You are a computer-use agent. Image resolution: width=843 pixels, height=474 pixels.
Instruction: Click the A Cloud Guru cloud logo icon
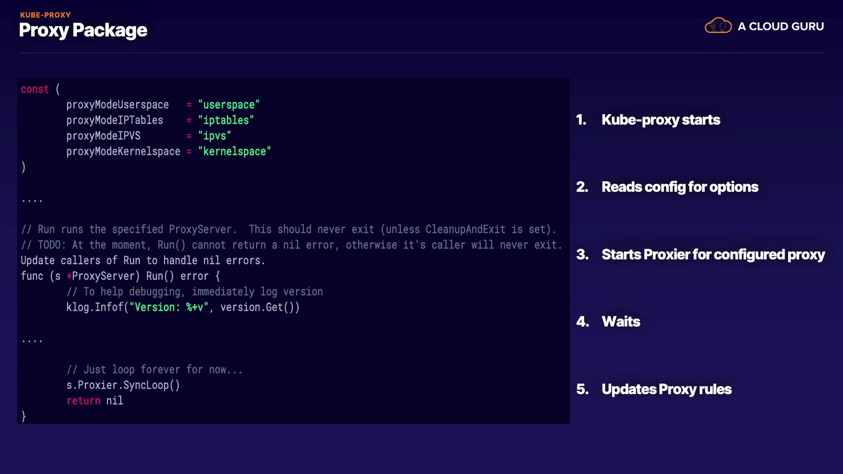click(x=718, y=26)
